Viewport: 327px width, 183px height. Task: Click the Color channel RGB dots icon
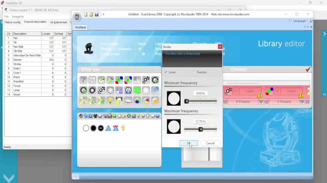click(x=270, y=91)
